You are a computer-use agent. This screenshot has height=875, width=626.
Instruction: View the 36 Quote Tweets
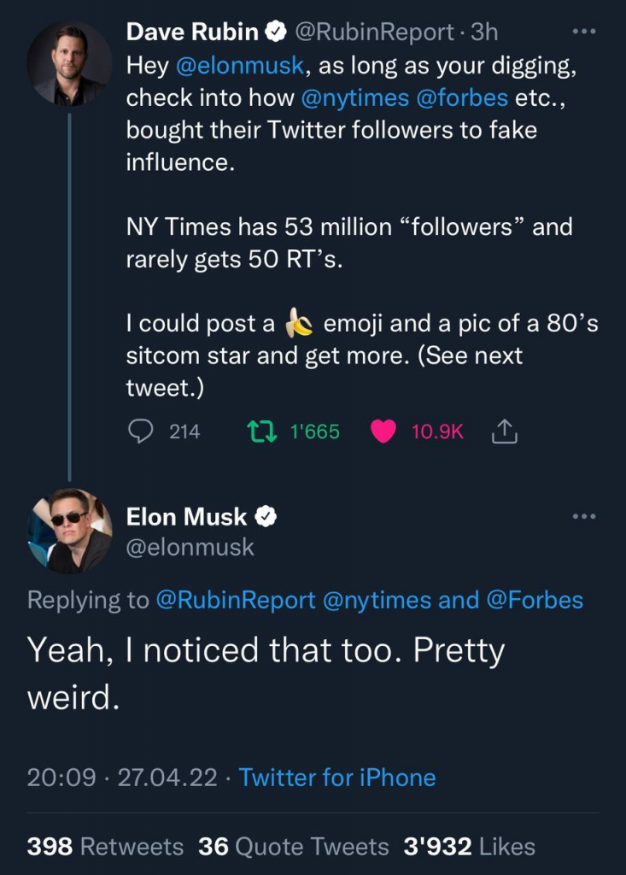pyautogui.click(x=293, y=847)
